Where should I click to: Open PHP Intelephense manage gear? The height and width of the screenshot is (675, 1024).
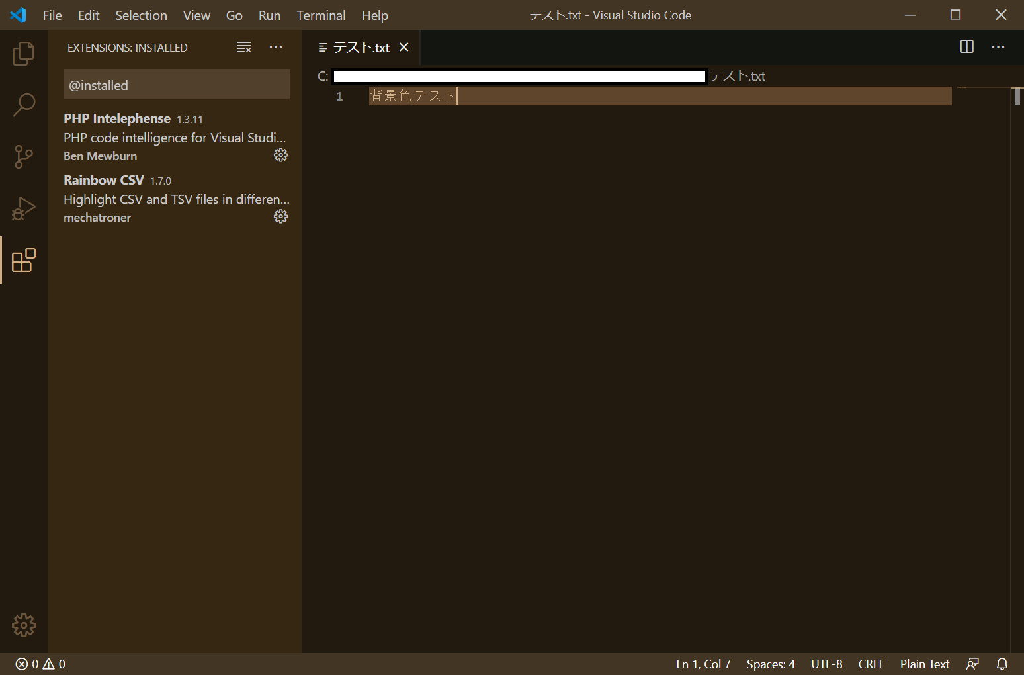click(281, 155)
